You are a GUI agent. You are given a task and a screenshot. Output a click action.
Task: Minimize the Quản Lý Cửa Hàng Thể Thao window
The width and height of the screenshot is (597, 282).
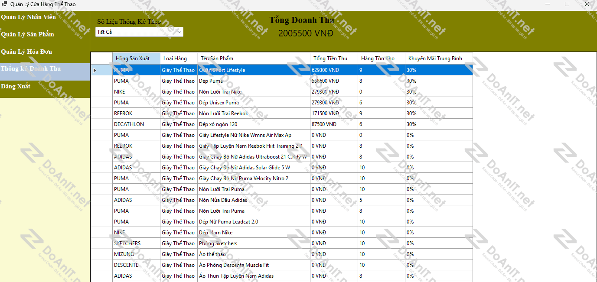(548, 4)
